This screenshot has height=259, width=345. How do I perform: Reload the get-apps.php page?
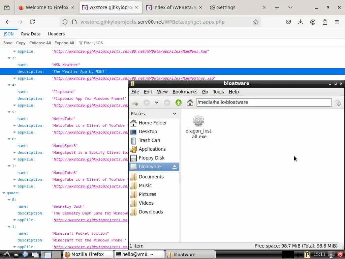[x=32, y=22]
